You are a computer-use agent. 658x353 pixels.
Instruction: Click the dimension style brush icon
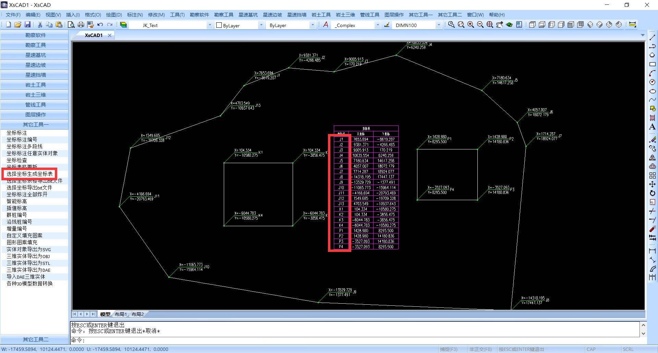[x=387, y=25]
